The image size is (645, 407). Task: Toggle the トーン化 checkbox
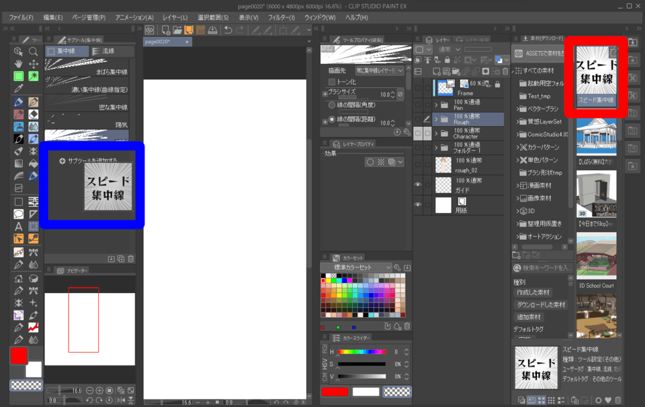coord(331,82)
